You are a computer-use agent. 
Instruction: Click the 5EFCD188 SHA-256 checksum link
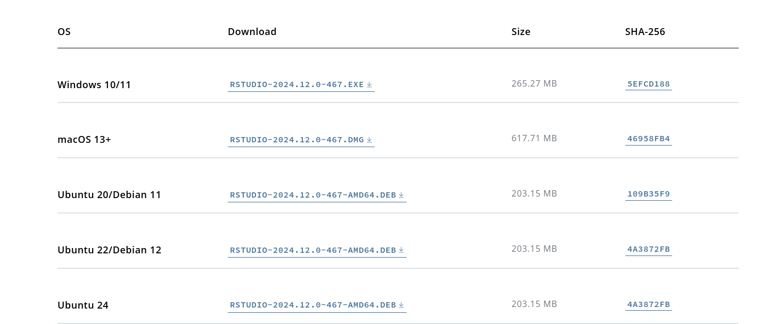coord(648,84)
